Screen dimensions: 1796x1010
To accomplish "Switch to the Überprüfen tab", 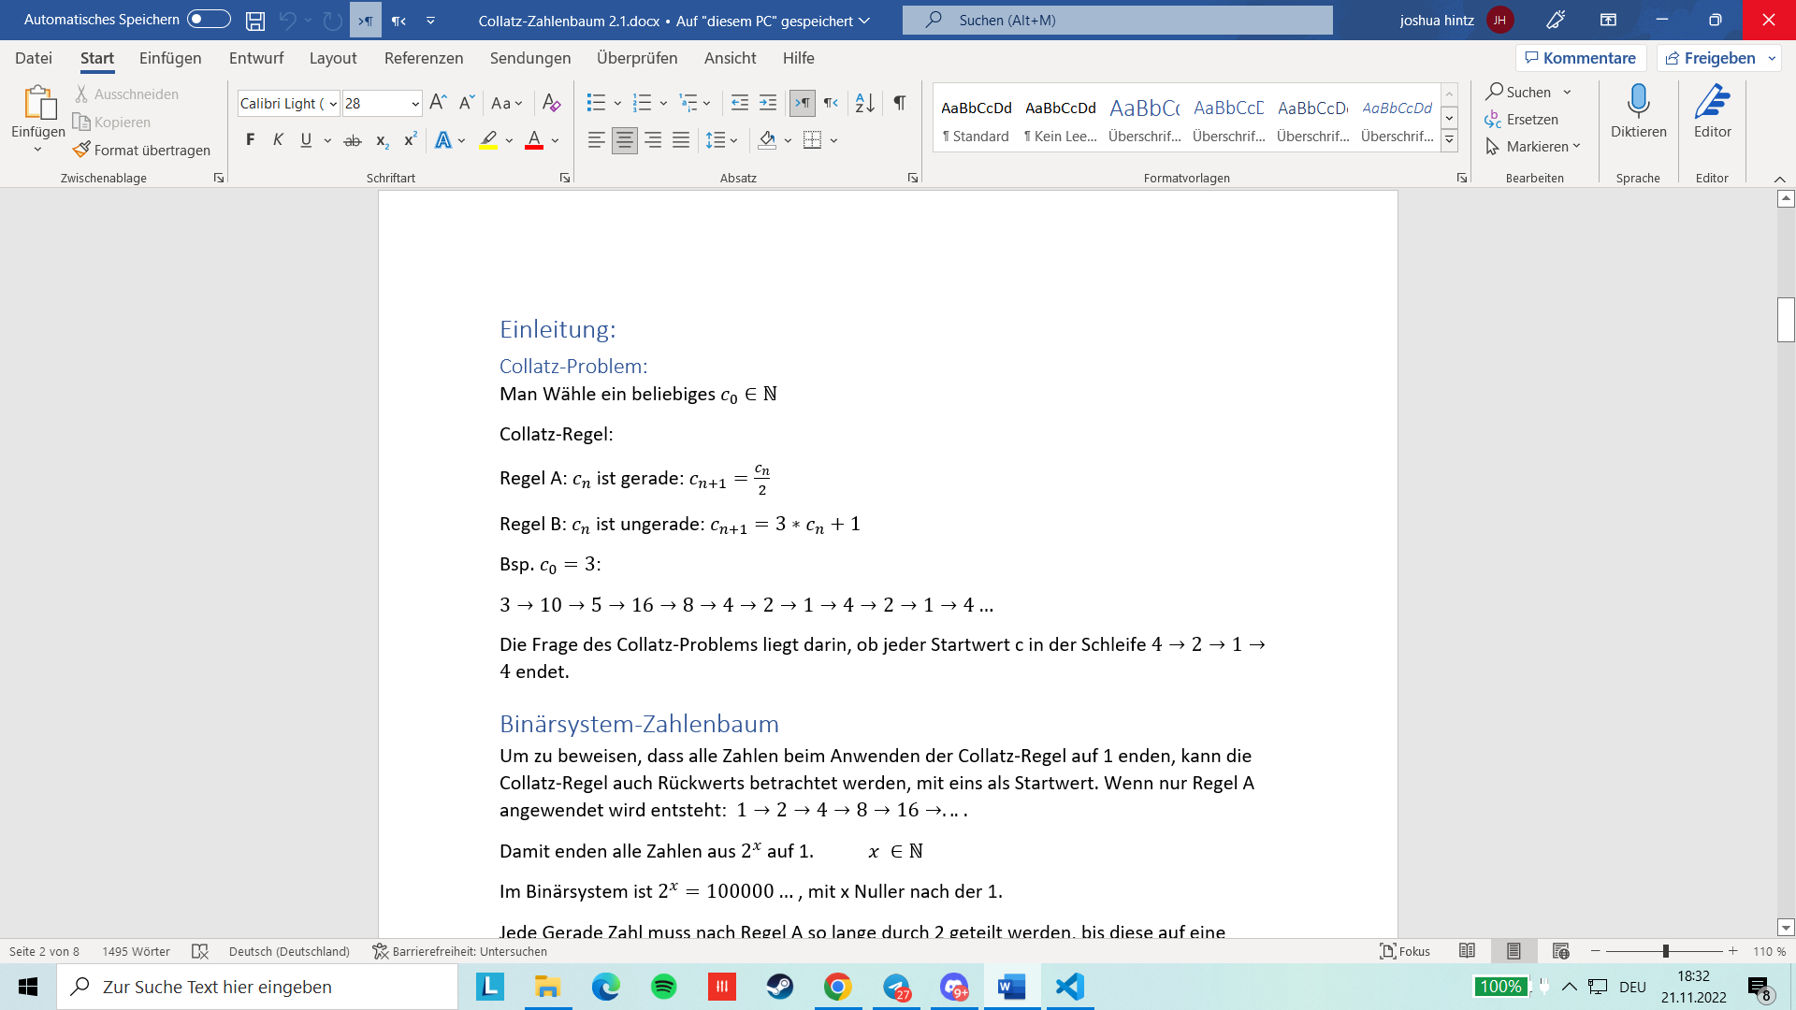I will point(637,58).
